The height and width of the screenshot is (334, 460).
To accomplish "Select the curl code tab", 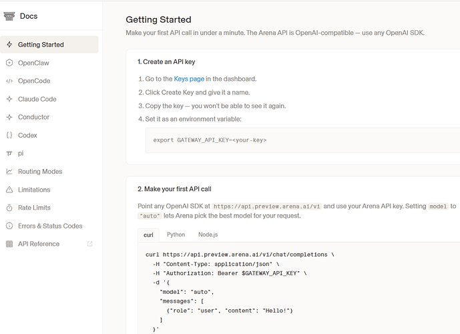I will (148, 235).
